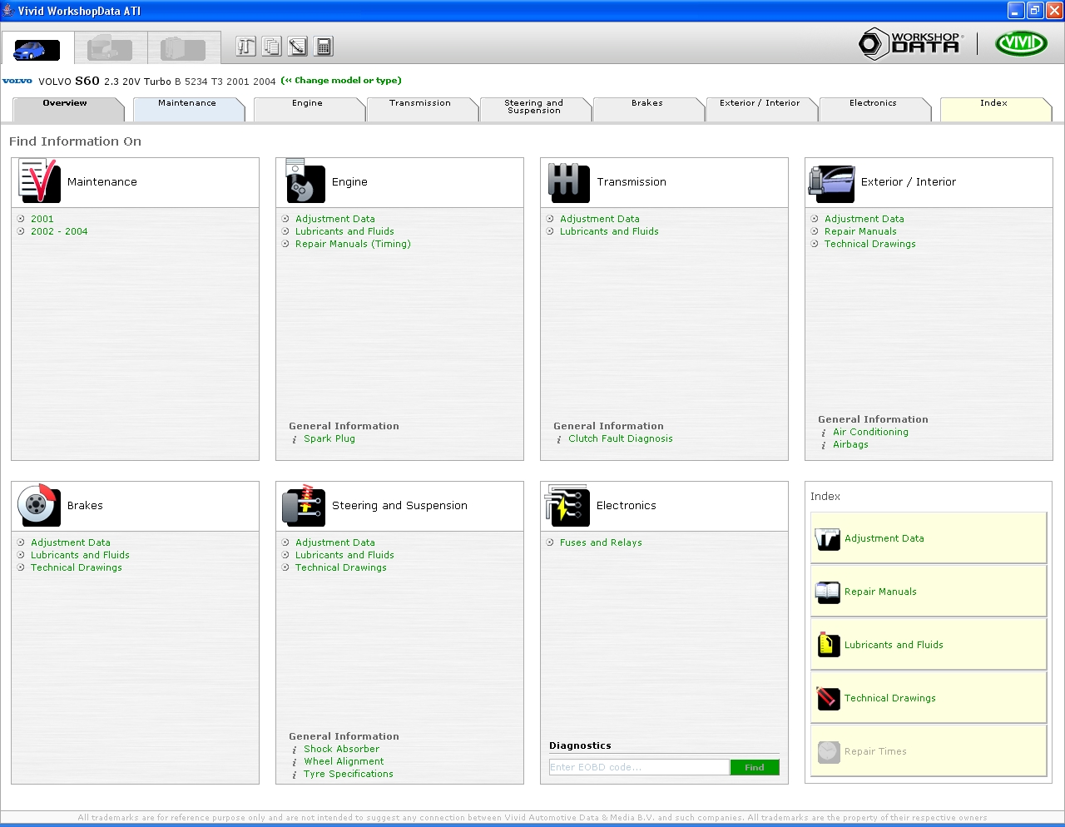Click the Transmission gearshift icon
The height and width of the screenshot is (827, 1065).
click(x=569, y=182)
